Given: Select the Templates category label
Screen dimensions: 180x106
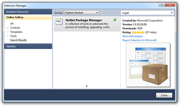Looking at the screenshot, I should click(16, 32).
